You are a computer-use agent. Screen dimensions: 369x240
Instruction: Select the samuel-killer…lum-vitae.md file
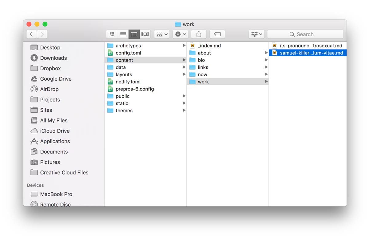pos(308,53)
